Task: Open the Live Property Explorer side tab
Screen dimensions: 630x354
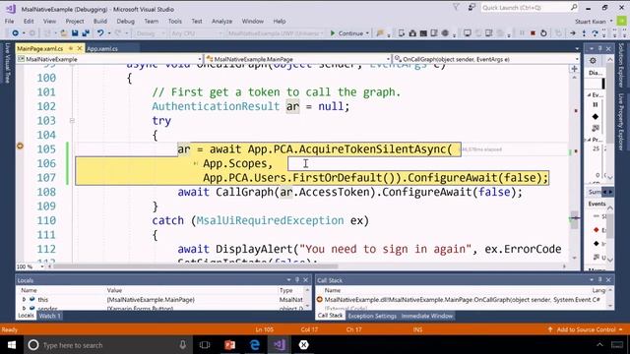Action: tap(621, 122)
